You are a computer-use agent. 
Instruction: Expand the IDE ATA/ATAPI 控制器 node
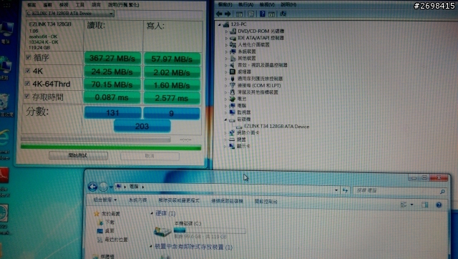pyautogui.click(x=226, y=38)
